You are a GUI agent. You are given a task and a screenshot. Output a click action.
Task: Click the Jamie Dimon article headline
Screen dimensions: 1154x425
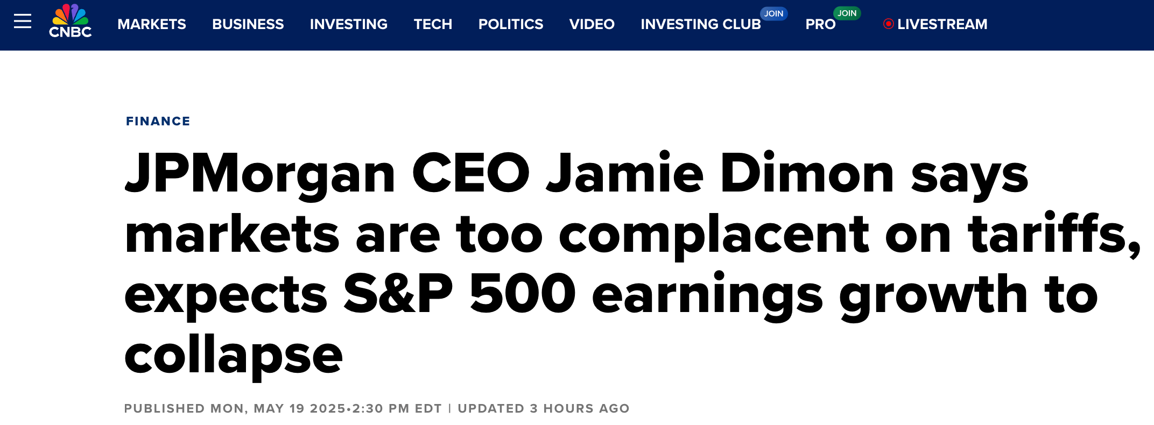632,264
